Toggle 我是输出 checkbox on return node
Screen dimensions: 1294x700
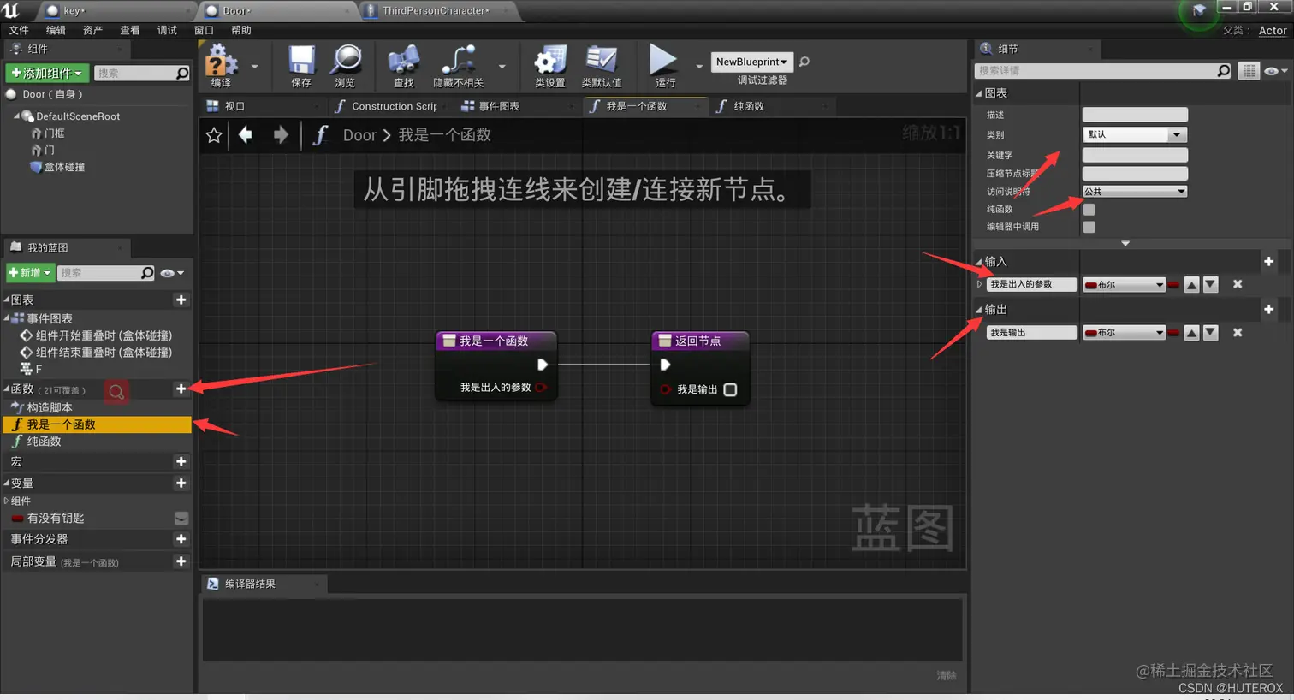tap(730, 389)
